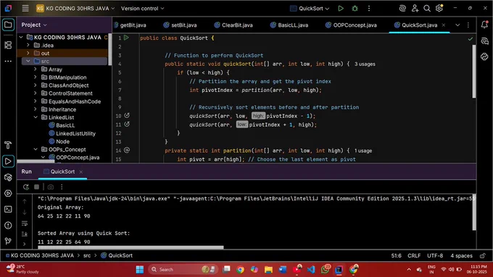Screen dimensions: 493x277
Task: Open Code With Me add user icon
Action: (x=415, y=9)
